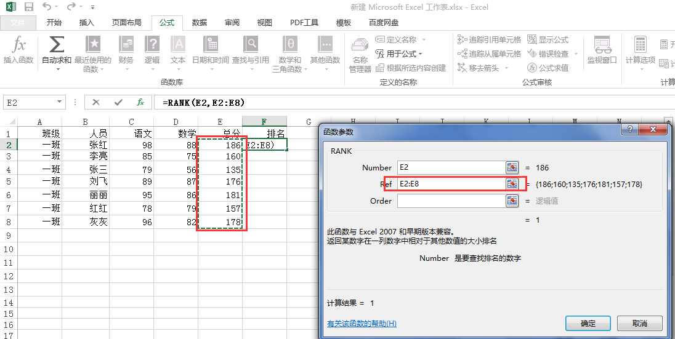Click Trace Dependents (追踪从属单元格)
Image resolution: width=675 pixels, height=339 pixels.
click(x=490, y=54)
